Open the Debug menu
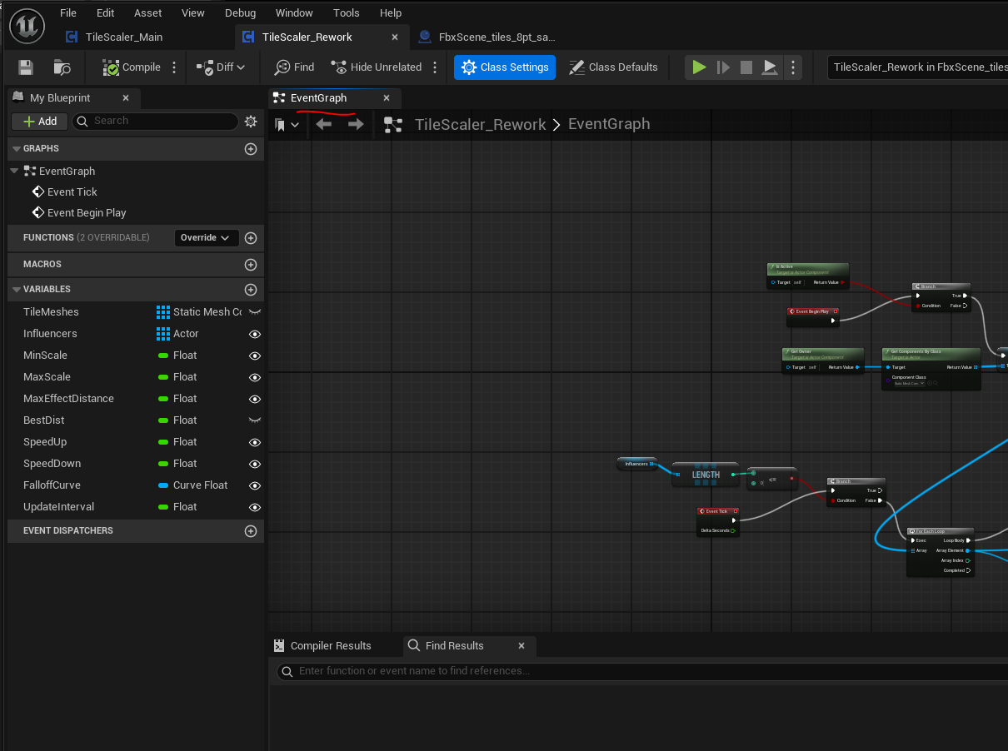 click(241, 13)
